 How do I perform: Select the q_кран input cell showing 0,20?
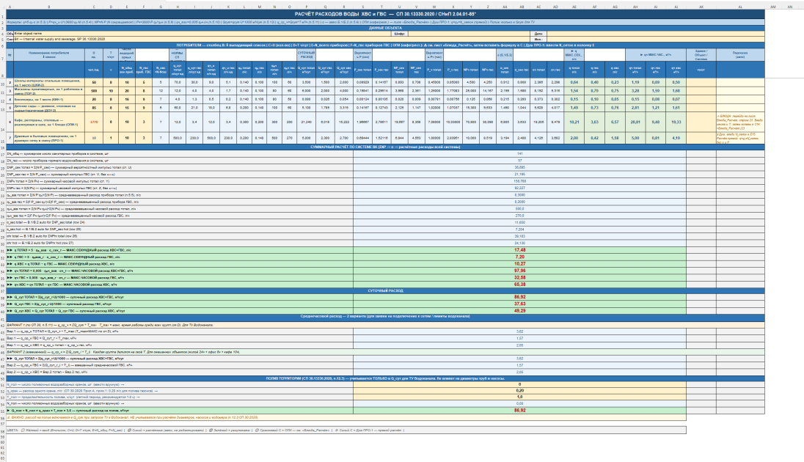519,391
